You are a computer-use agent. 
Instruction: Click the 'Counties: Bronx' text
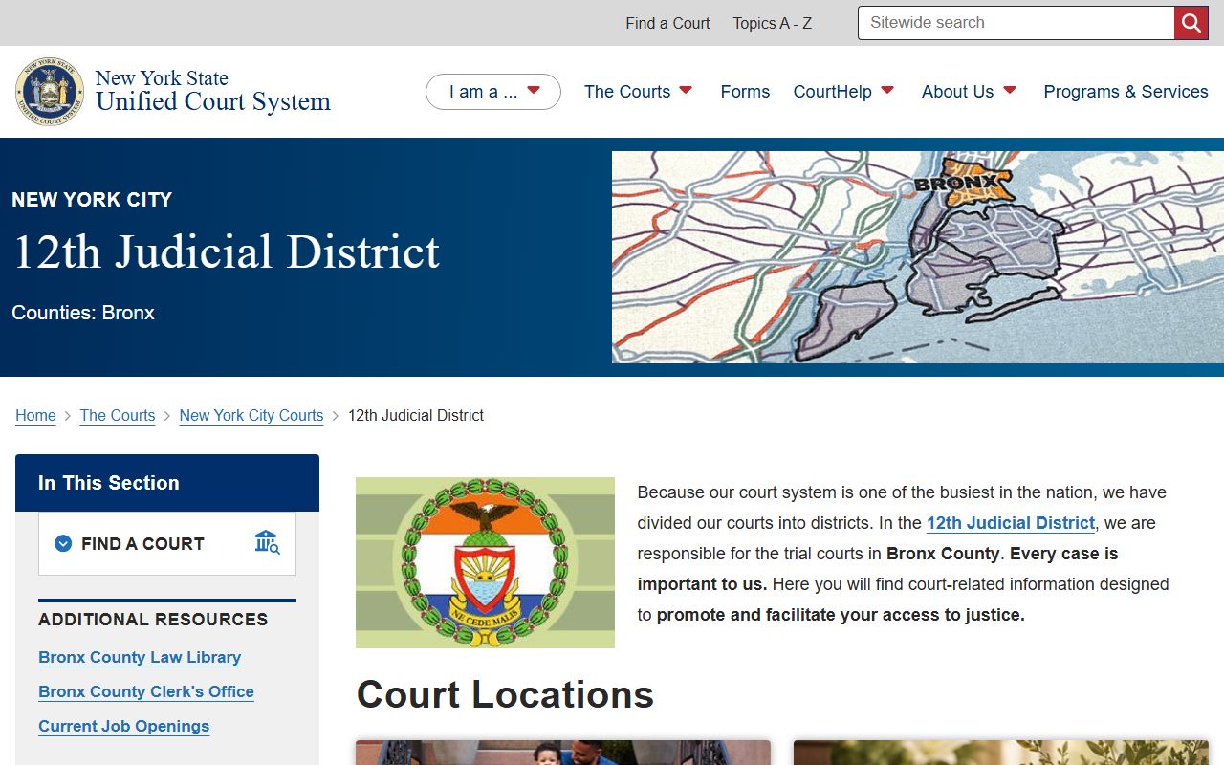point(83,313)
